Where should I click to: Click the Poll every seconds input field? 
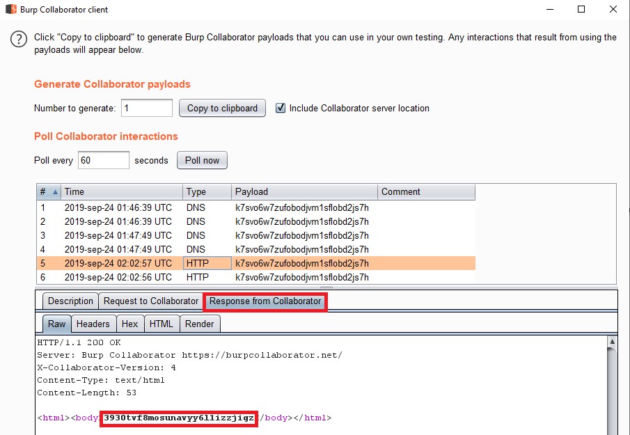(x=103, y=160)
